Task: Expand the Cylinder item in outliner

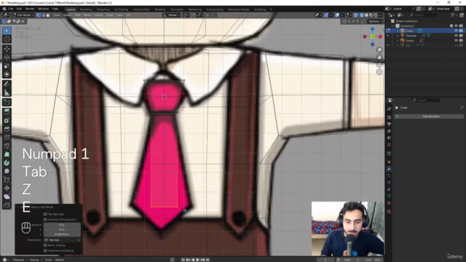Action: point(398,36)
